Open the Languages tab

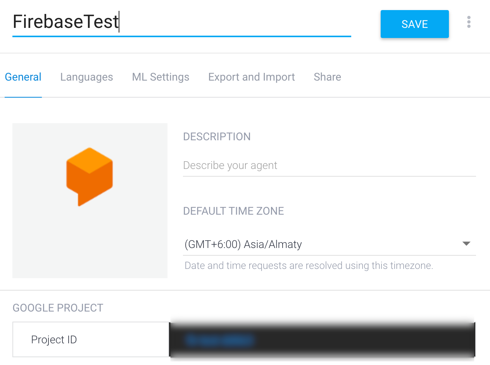[x=87, y=77]
